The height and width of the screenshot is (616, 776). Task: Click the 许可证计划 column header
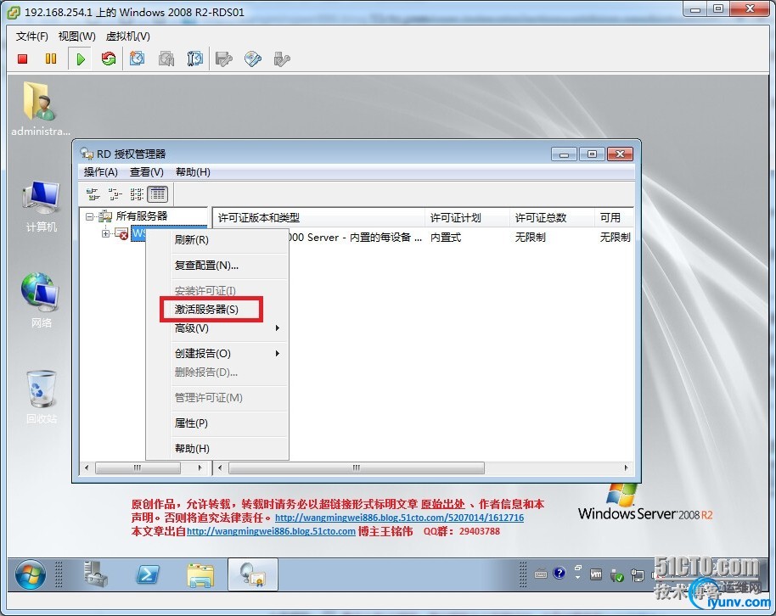(x=467, y=218)
